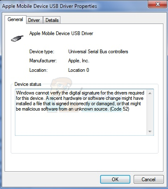Click the Universal Serial Bus controllers value
168x189 pixels.
pos(98,52)
